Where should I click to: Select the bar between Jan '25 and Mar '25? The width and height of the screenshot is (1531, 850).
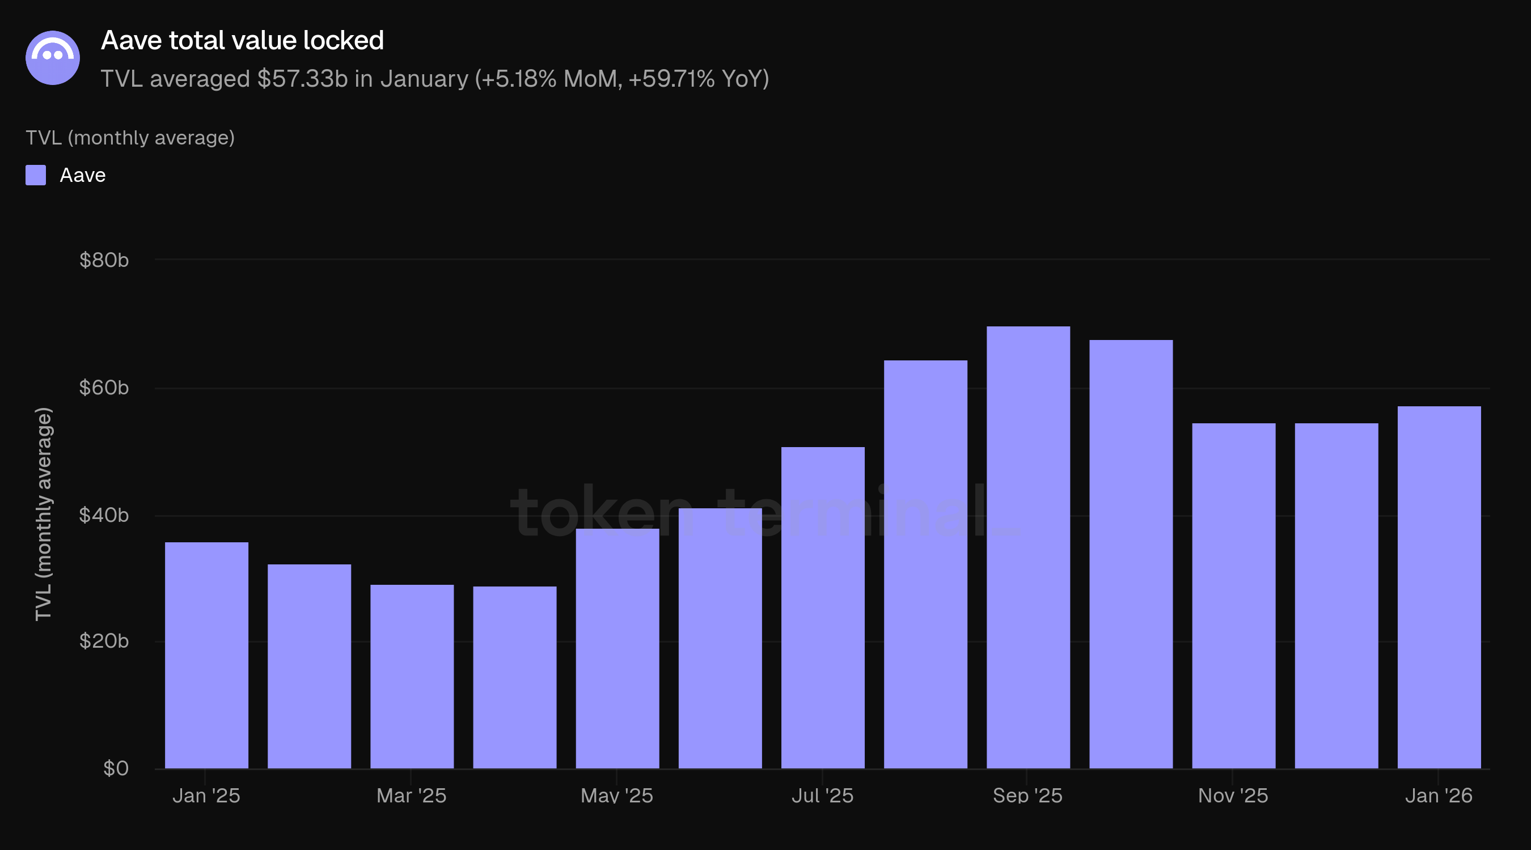(x=309, y=665)
